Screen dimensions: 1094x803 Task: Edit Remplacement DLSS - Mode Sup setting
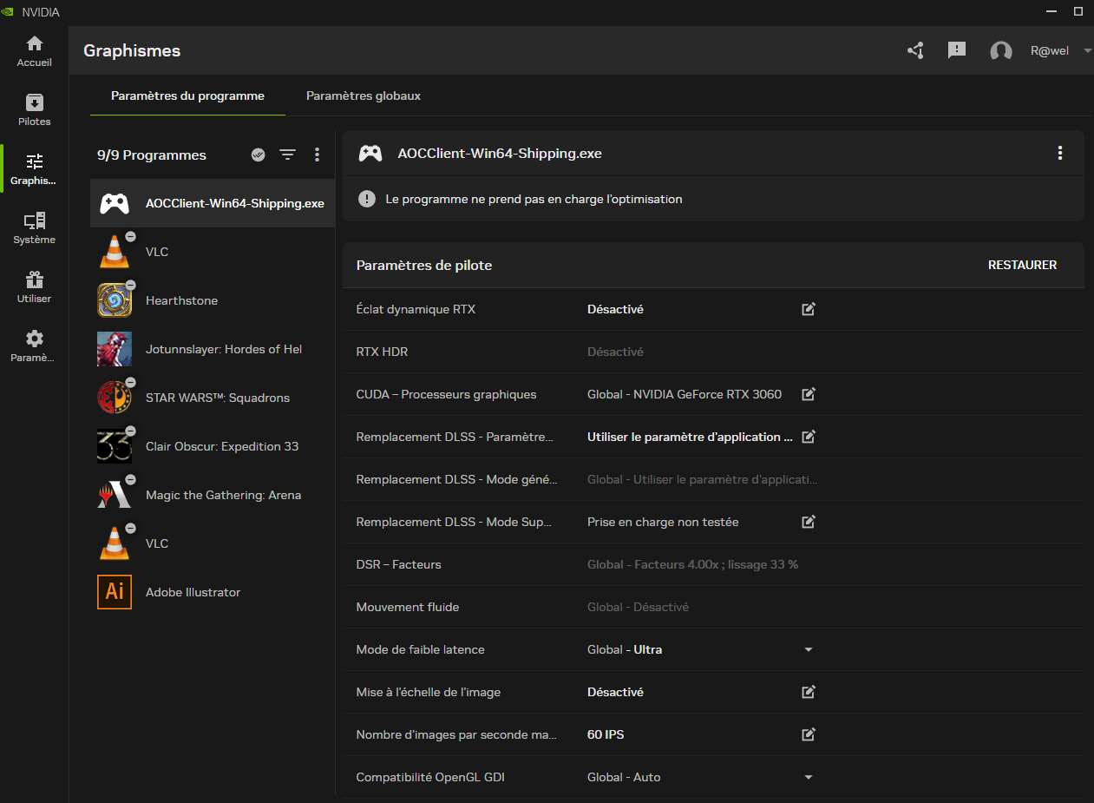(809, 522)
